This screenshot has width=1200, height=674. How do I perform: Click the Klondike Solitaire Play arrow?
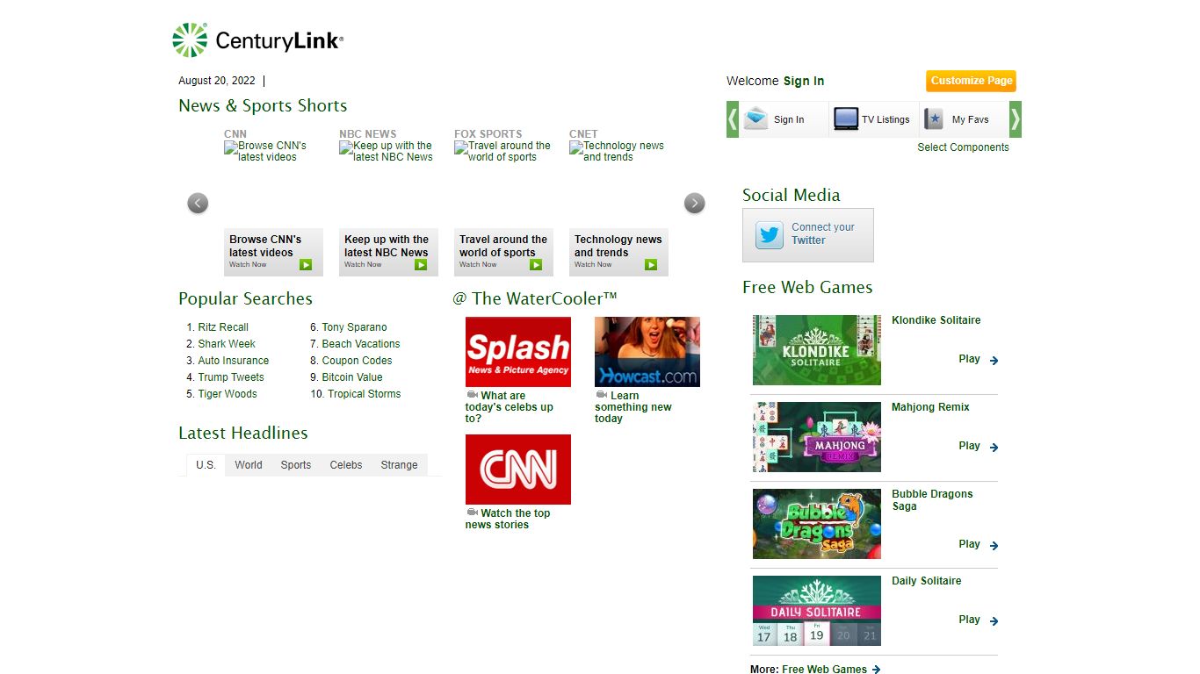pos(994,360)
